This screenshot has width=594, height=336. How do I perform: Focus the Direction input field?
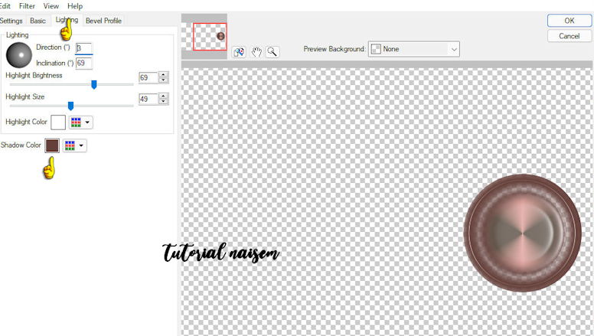pos(83,48)
